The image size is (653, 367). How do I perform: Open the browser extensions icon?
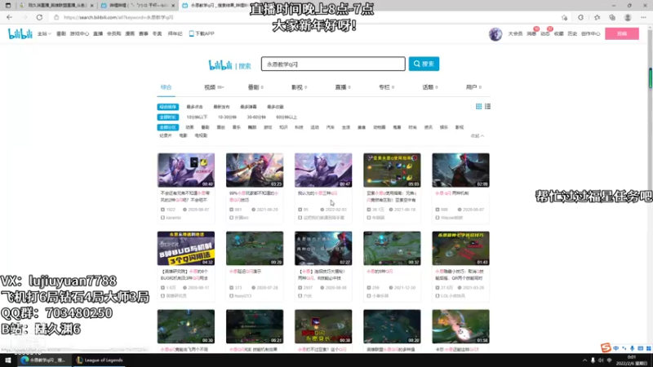coord(580,17)
